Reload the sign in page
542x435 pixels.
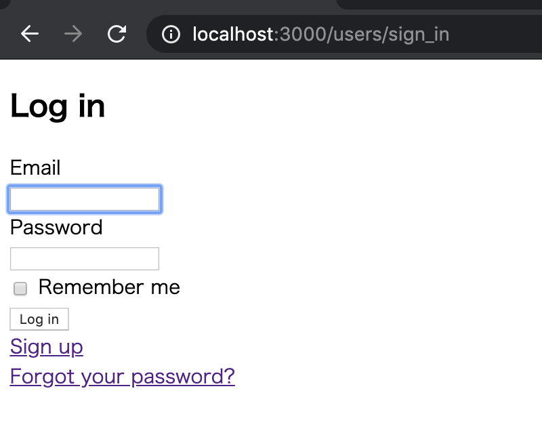tap(117, 34)
